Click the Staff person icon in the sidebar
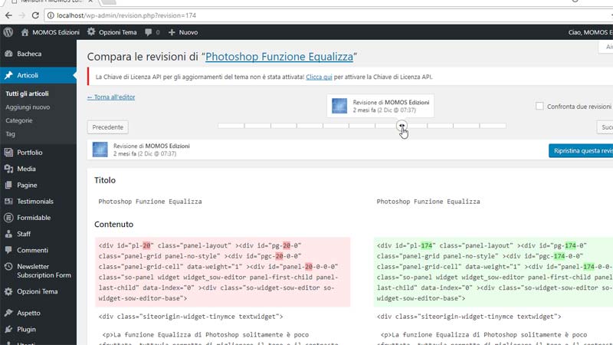Viewport: 613px width, 345px height. (x=8, y=234)
